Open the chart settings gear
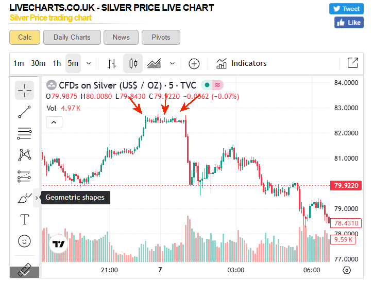Image resolution: width=373 pixels, height=281 pixels. pos(347,270)
